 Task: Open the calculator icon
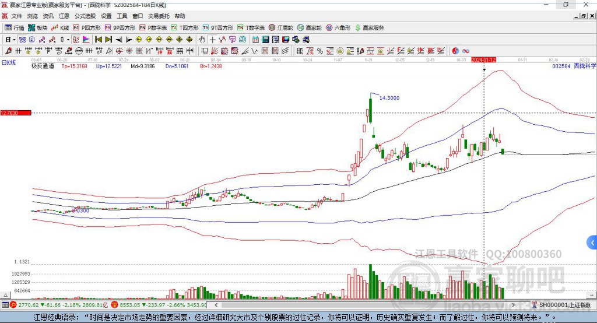click(x=266, y=40)
